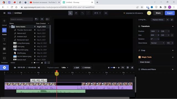Click the import assets arrow icon
The image size is (177, 99).
[x=42, y=19]
